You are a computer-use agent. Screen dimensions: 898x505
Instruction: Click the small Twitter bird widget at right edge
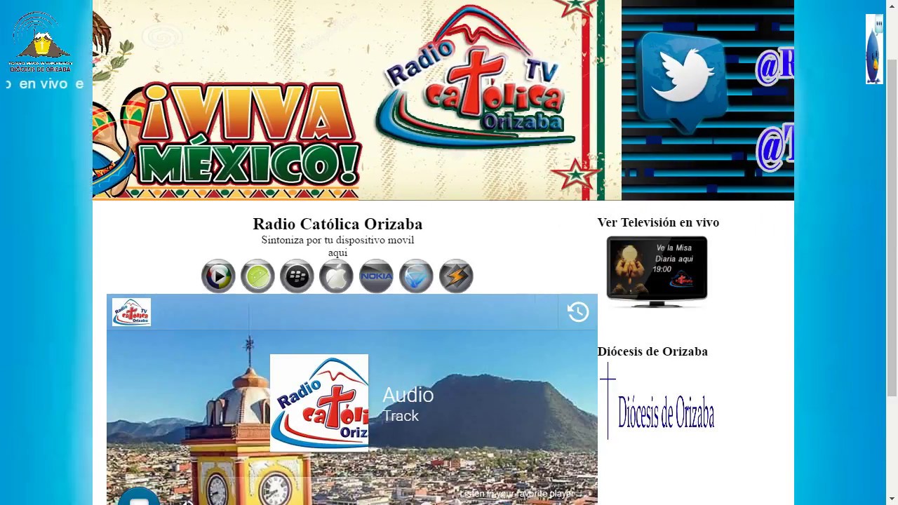(x=873, y=49)
